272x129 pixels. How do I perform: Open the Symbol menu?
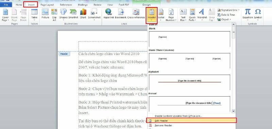tap(258, 15)
